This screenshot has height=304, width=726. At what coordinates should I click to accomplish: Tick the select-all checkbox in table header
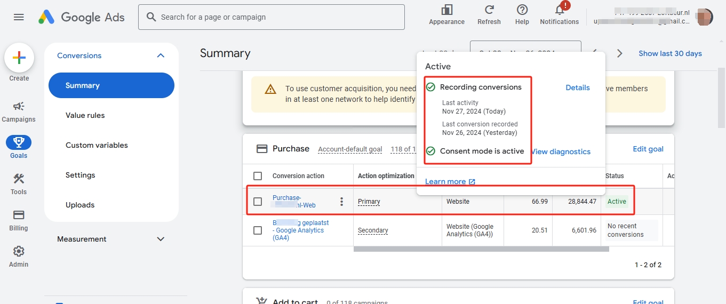point(258,176)
